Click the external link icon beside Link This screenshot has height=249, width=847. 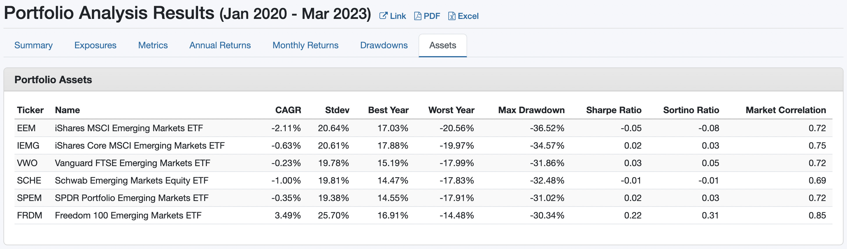point(383,16)
